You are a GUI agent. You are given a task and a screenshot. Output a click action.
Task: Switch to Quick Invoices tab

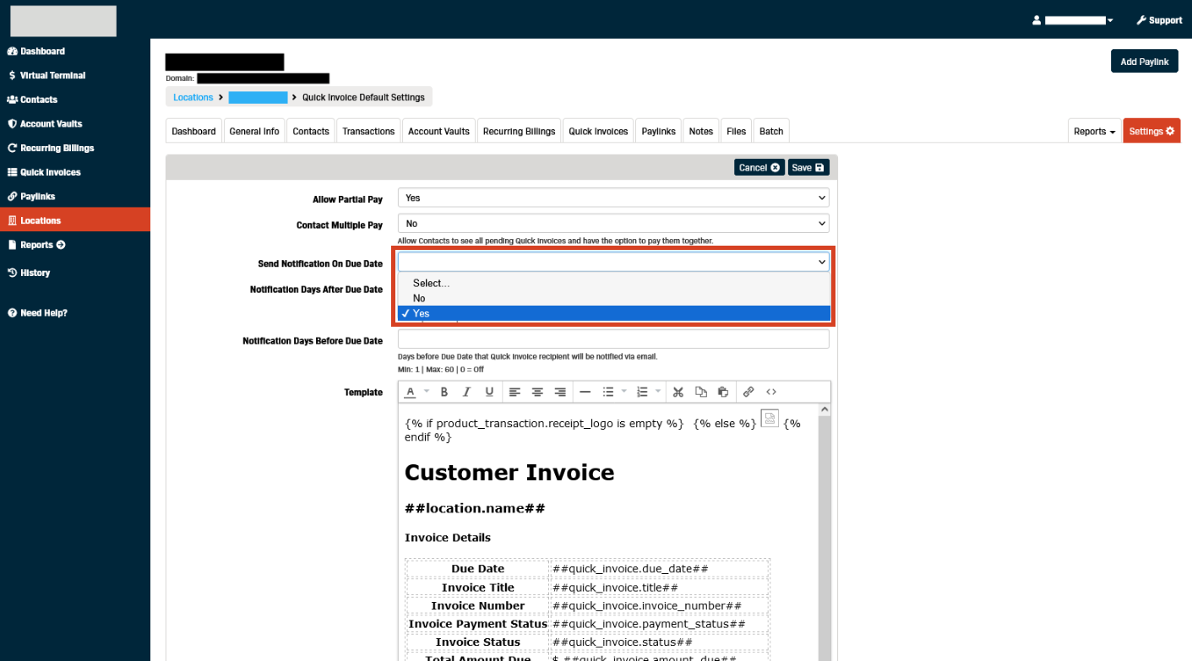(x=598, y=131)
